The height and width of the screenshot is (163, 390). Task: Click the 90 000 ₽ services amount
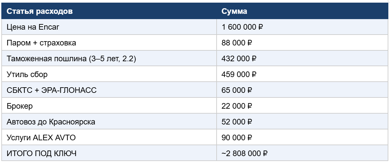236,137
